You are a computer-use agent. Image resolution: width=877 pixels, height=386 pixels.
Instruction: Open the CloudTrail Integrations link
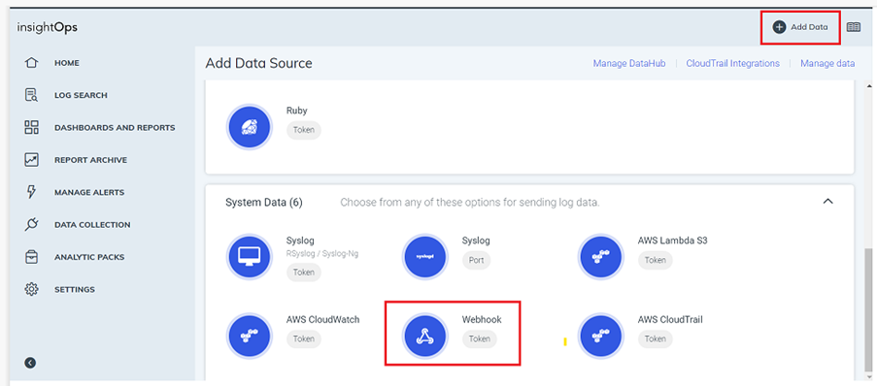[732, 64]
